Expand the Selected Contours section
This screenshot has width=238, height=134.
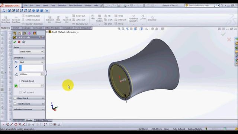point(43,109)
